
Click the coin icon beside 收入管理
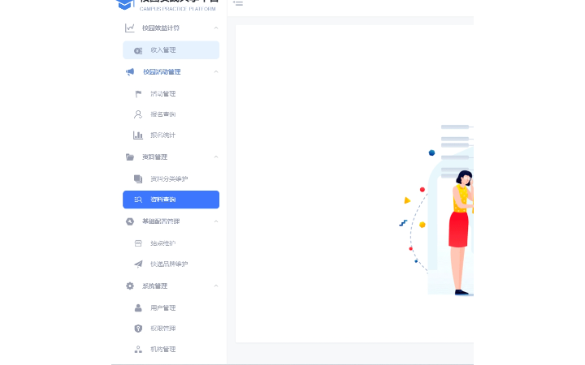138,50
